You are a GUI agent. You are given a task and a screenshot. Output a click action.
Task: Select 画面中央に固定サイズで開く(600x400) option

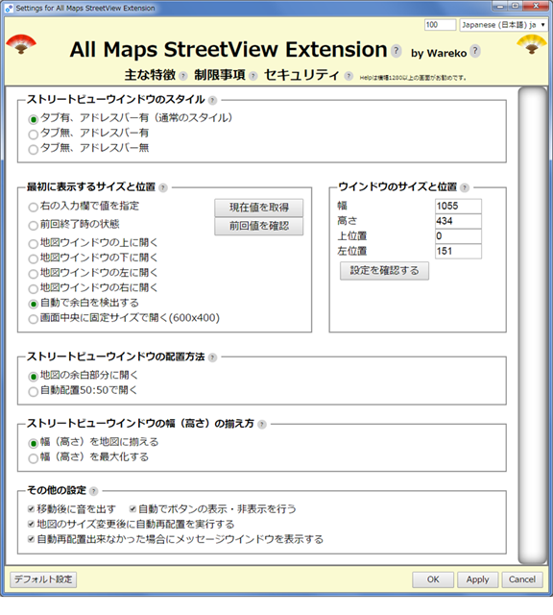[34, 318]
